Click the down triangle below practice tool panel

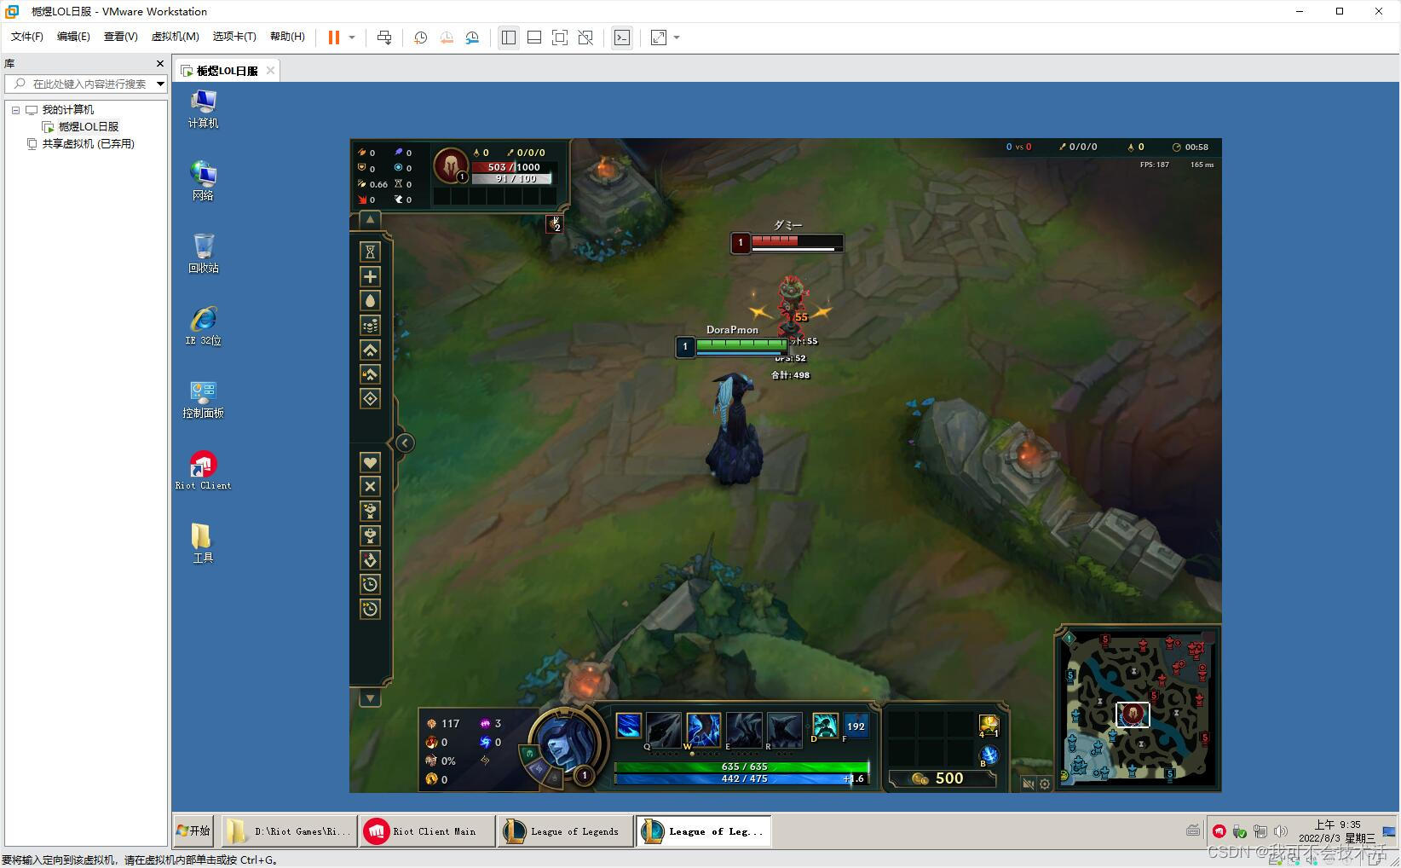(x=370, y=699)
